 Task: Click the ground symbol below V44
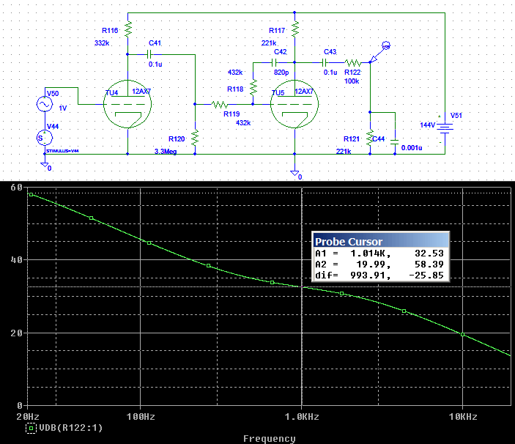[x=45, y=165]
